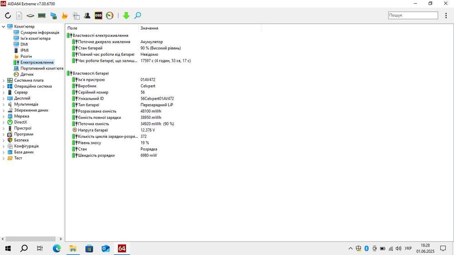The width and height of the screenshot is (454, 255).
Task: Expand the Збереження даних node
Action: [4, 110]
